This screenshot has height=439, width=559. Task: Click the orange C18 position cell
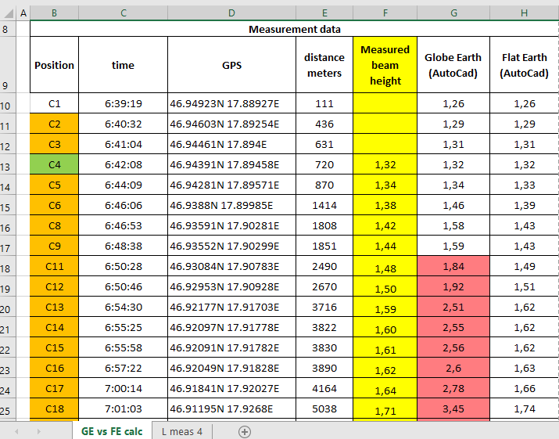[54, 408]
